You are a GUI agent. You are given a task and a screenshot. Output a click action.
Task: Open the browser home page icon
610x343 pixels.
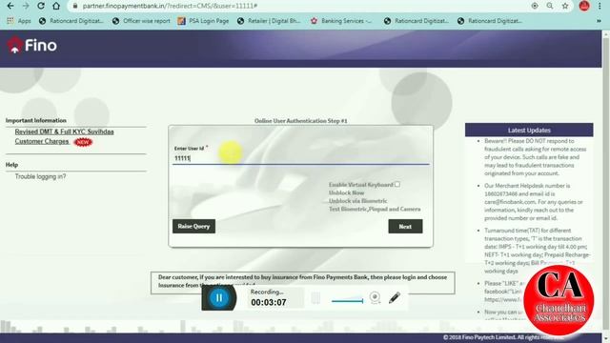click(56, 6)
